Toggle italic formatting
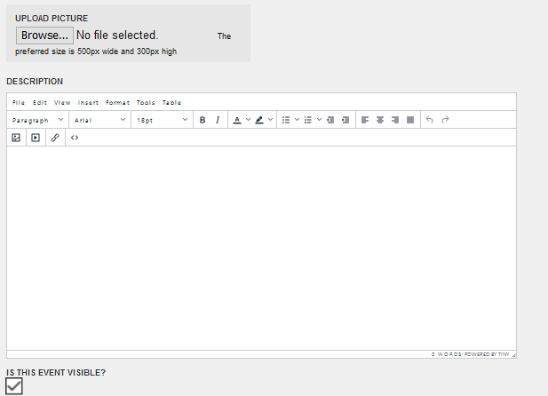This screenshot has width=548, height=396. pyautogui.click(x=218, y=120)
